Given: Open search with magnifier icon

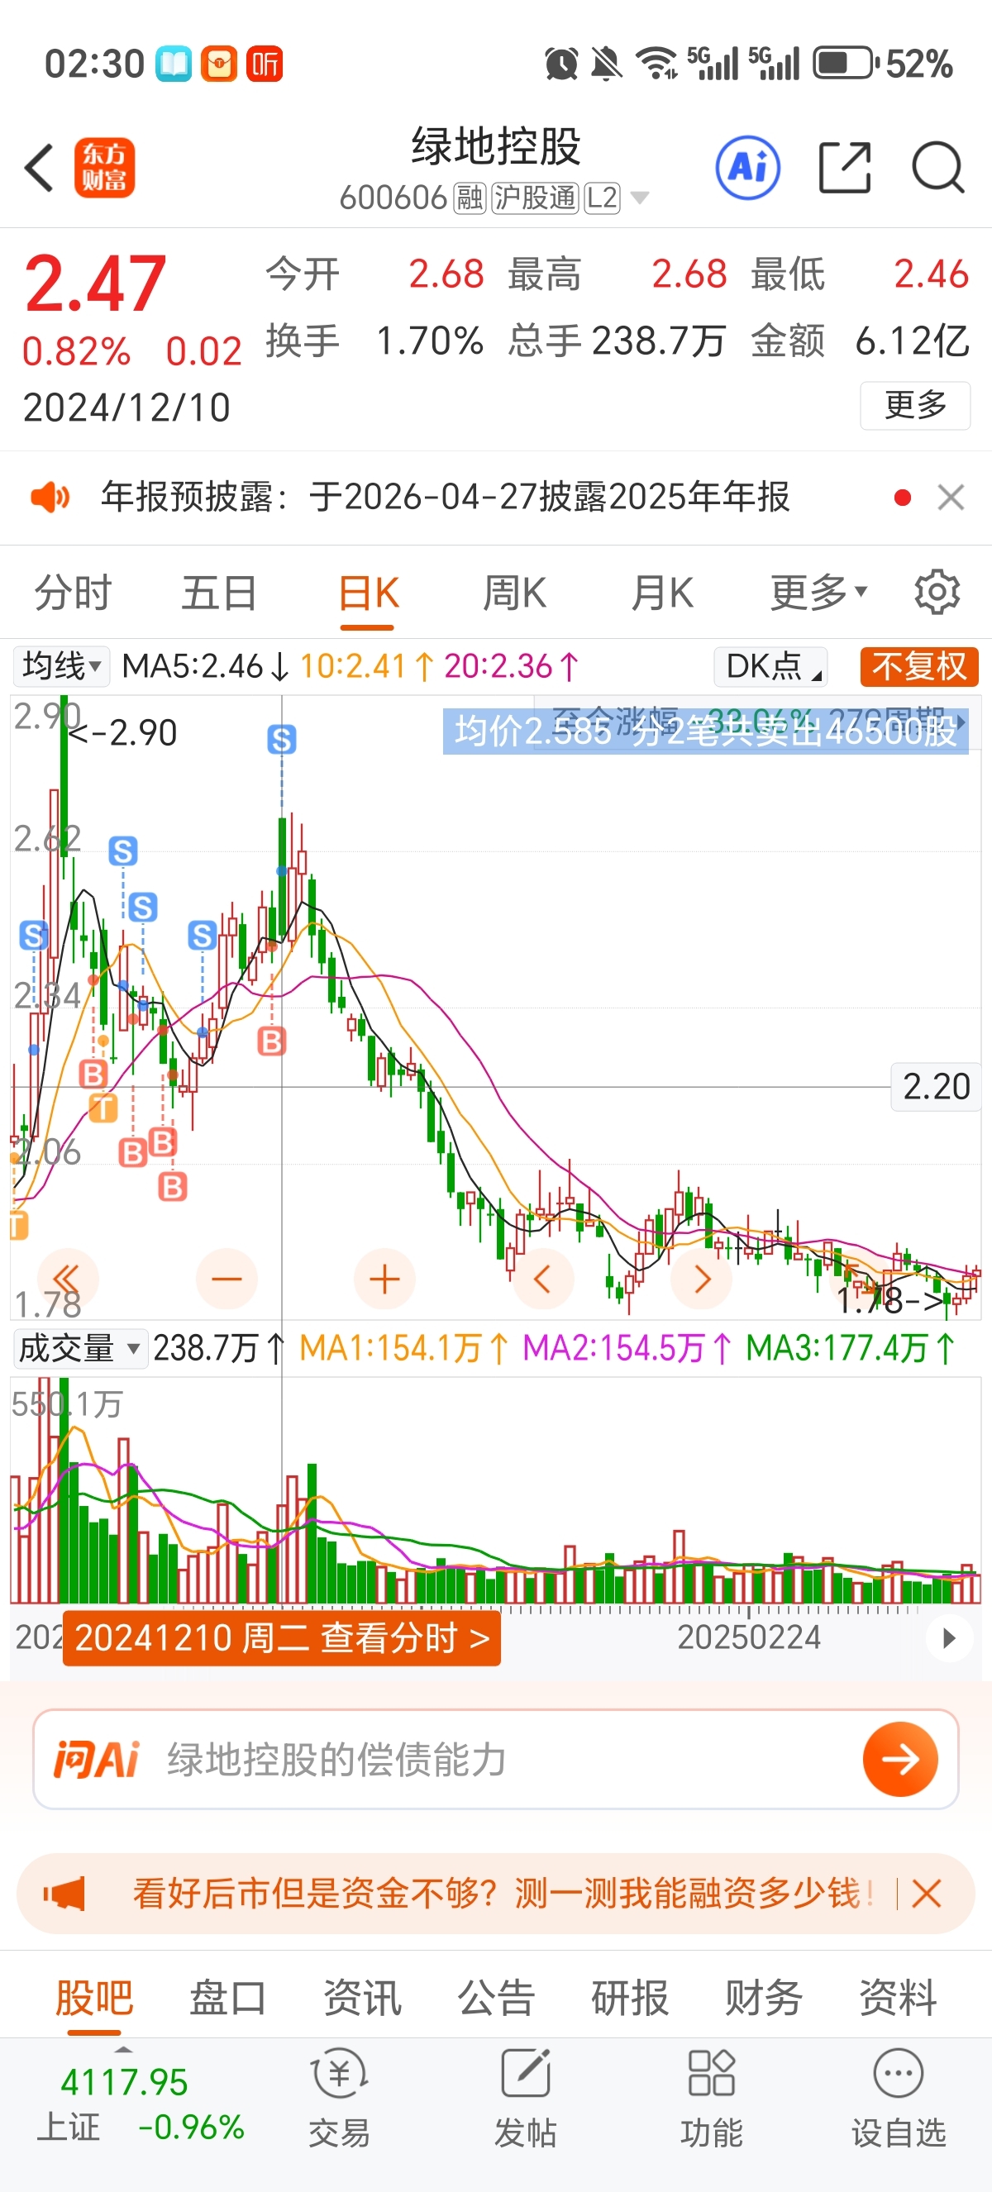Looking at the screenshot, I should [x=937, y=168].
